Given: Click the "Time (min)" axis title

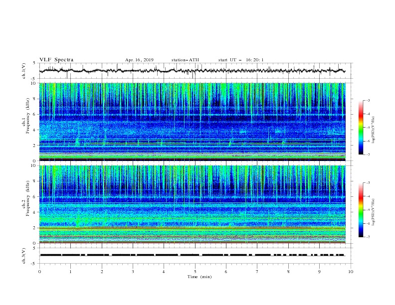Looking at the screenshot, I should [x=199, y=277].
